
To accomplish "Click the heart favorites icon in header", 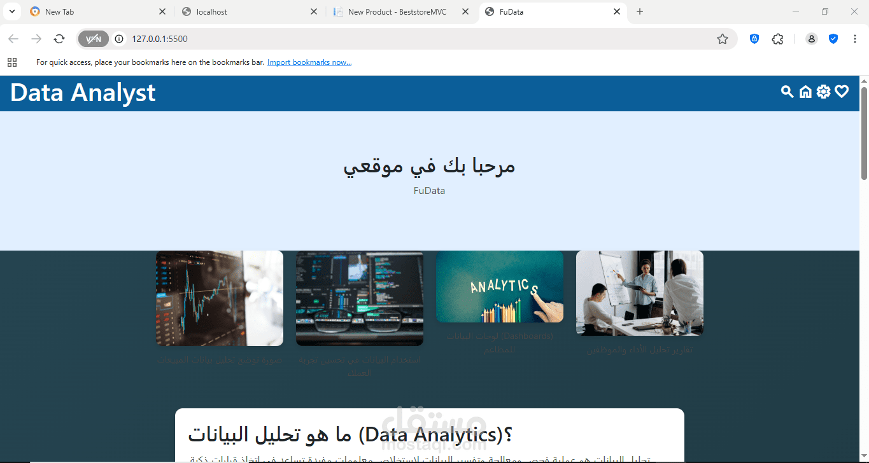I will (842, 92).
